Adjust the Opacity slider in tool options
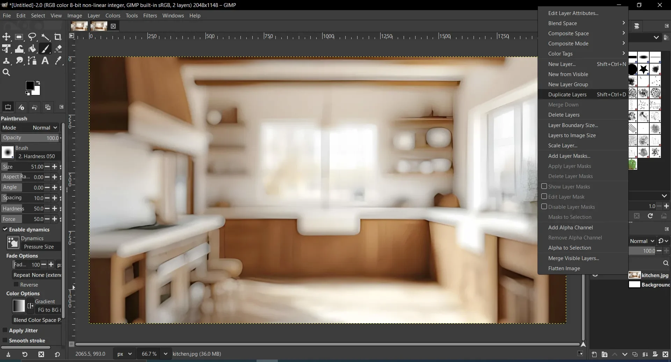 tap(31, 138)
